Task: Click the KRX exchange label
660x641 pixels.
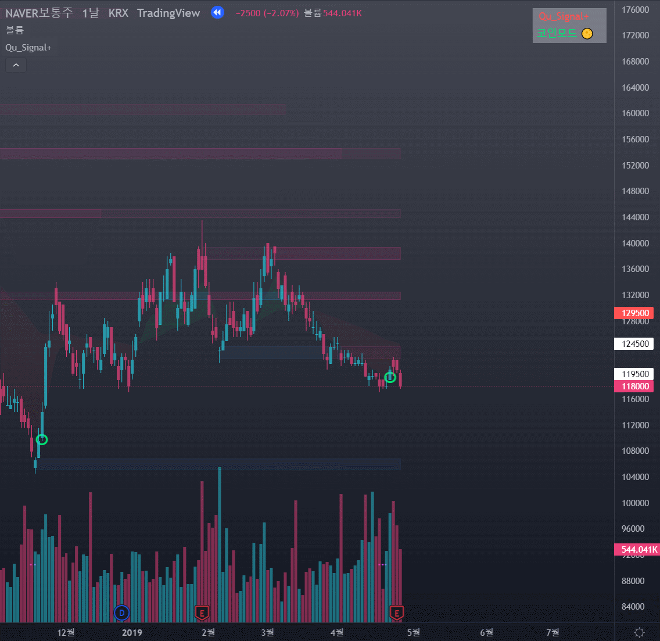Action: coord(119,13)
